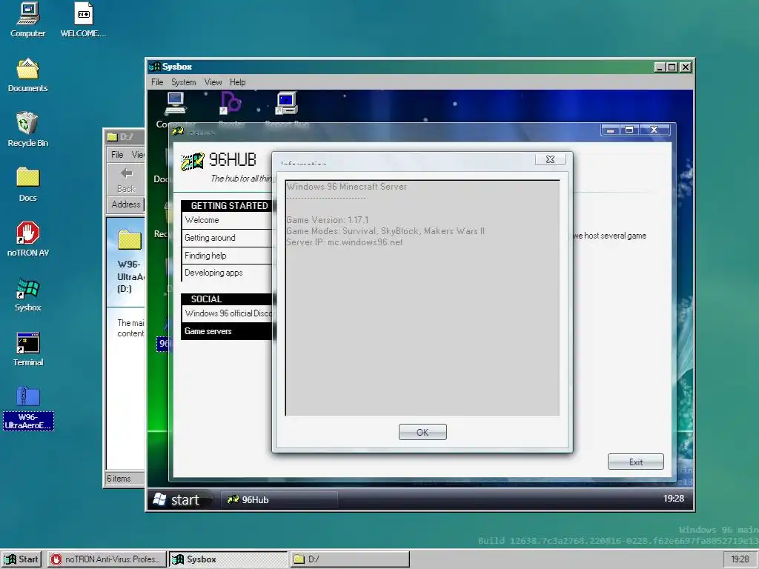Select Welcome in Getting Started list
The height and width of the screenshot is (569, 759).
point(227,220)
